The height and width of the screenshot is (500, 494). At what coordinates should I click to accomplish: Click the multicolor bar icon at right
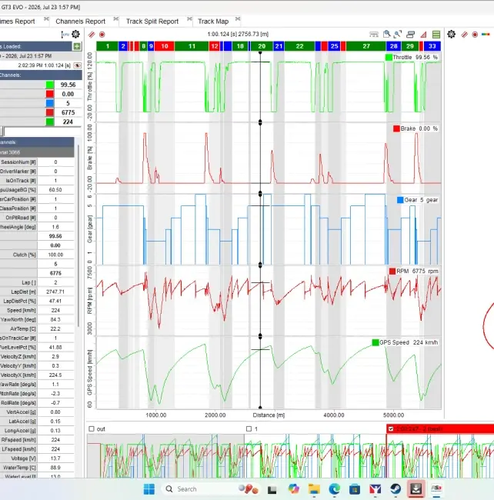[486, 34]
